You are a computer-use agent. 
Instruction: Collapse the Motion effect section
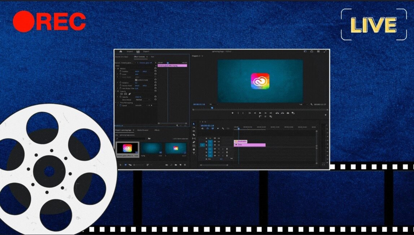pos(116,68)
